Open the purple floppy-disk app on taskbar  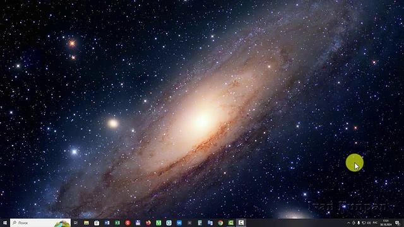click(x=138, y=223)
